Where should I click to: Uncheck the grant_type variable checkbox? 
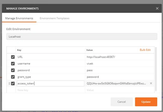tap(13, 77)
